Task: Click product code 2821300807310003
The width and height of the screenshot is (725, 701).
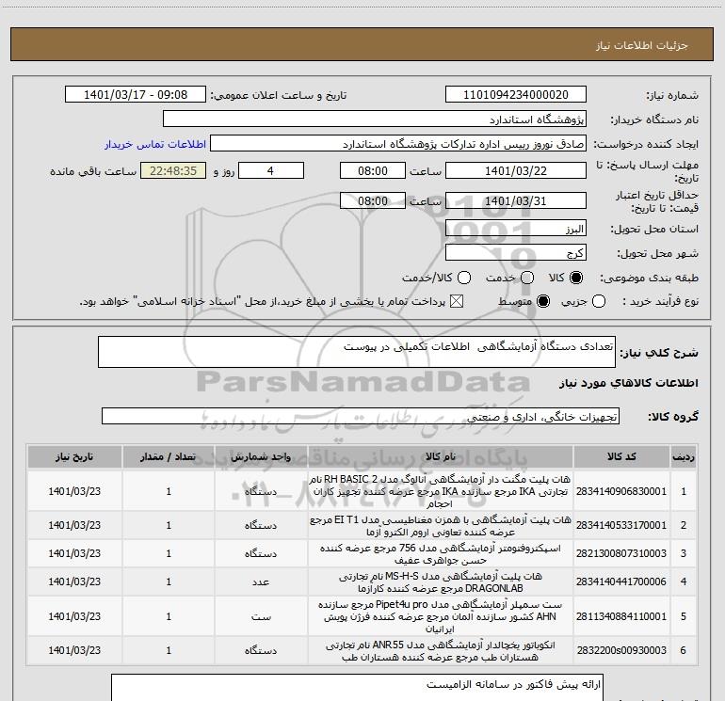Action: coord(621,553)
